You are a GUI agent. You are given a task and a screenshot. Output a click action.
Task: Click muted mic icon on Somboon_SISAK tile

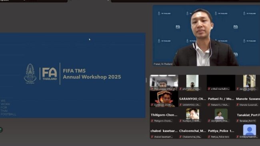(152, 105)
